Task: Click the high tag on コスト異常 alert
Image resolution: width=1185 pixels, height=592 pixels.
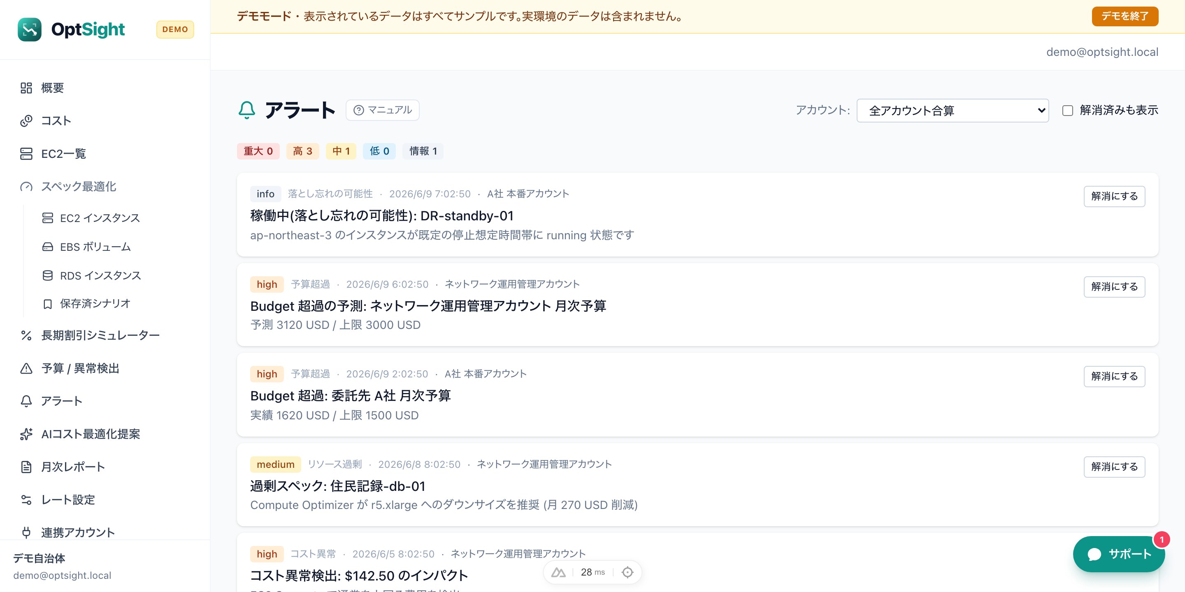Action: (267, 554)
